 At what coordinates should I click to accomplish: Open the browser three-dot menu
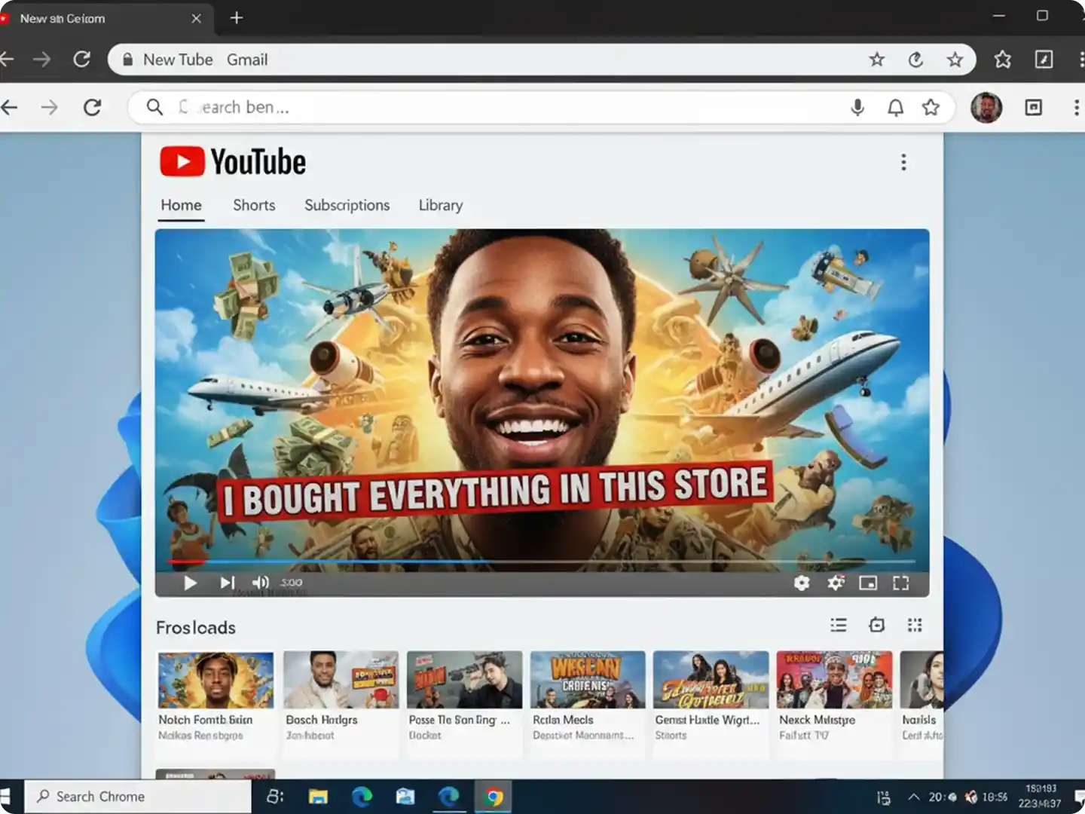pyautogui.click(x=1076, y=108)
